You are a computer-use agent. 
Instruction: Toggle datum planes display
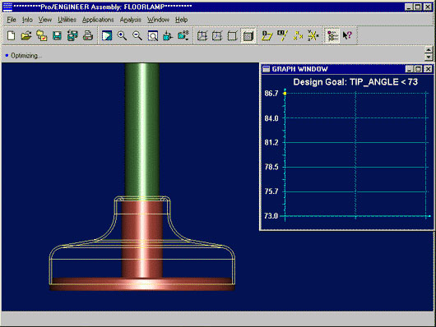tap(267, 35)
